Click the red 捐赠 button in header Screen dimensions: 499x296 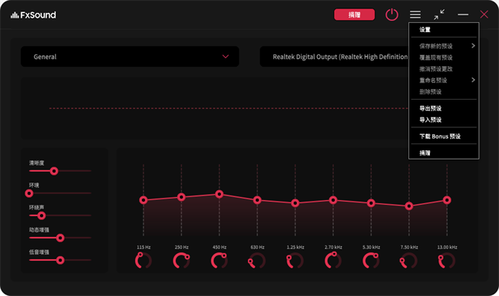click(354, 15)
